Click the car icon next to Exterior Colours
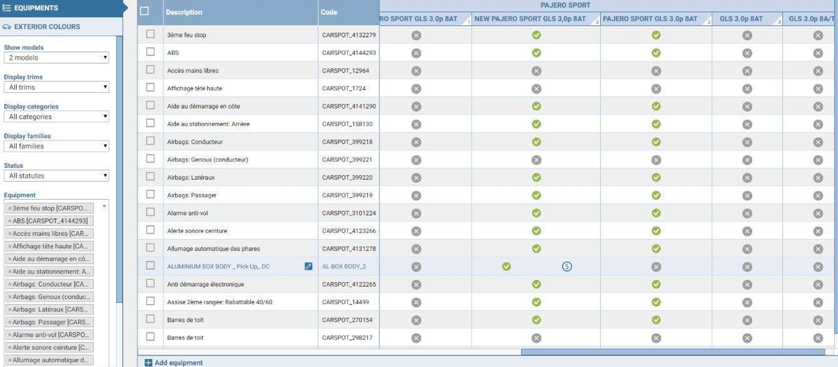 [8, 27]
